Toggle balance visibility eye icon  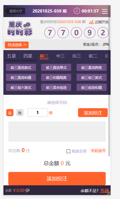tap(27, 190)
